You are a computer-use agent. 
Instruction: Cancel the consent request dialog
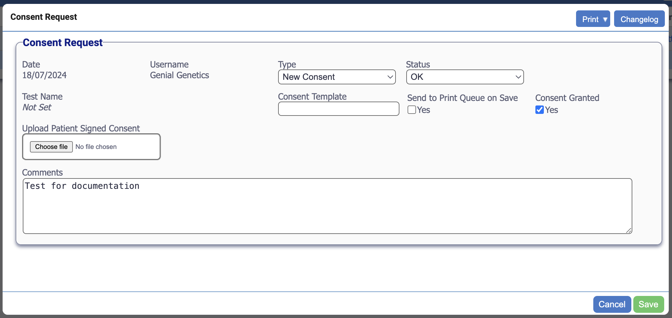pos(612,304)
